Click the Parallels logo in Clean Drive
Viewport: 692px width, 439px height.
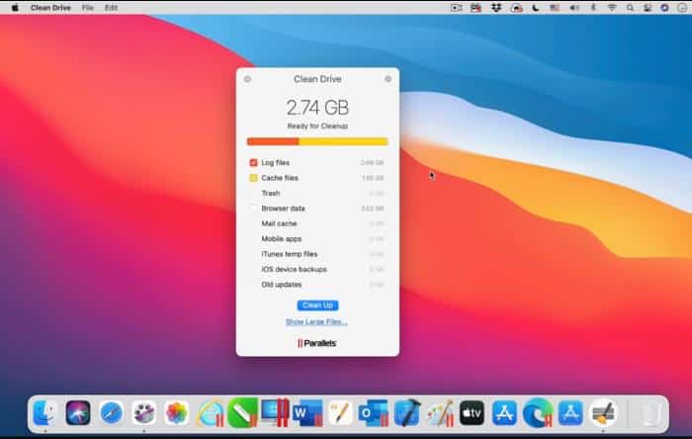point(316,343)
